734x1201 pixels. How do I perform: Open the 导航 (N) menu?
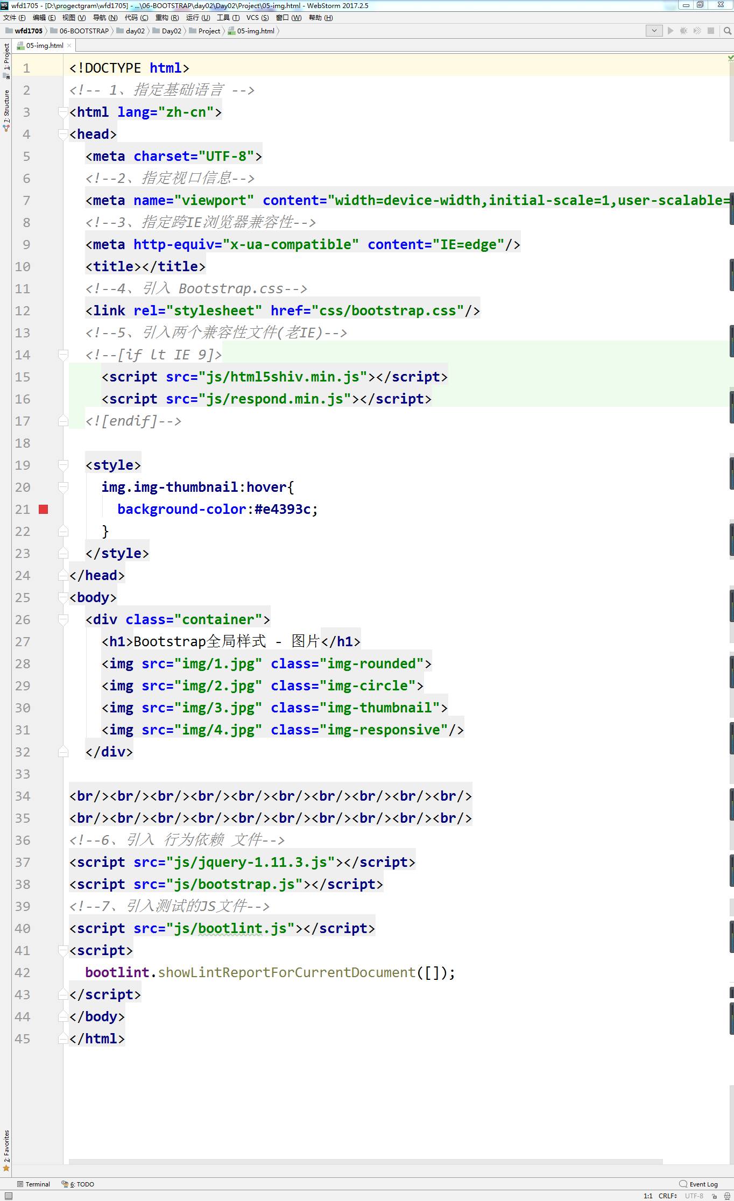tap(105, 18)
